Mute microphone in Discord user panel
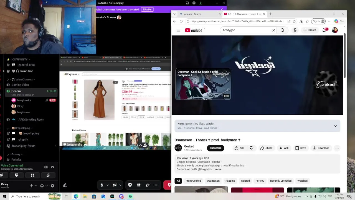Viewport: 355px width, 200px height. point(31,186)
